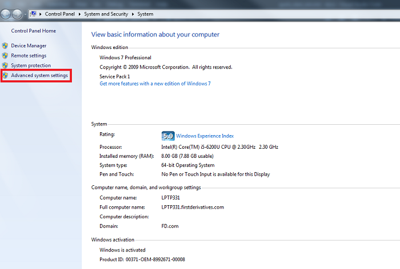This screenshot has height=269, width=400.
Task: Click LPTP331.firstderivatives.com full computer name
Action: tap(193, 207)
